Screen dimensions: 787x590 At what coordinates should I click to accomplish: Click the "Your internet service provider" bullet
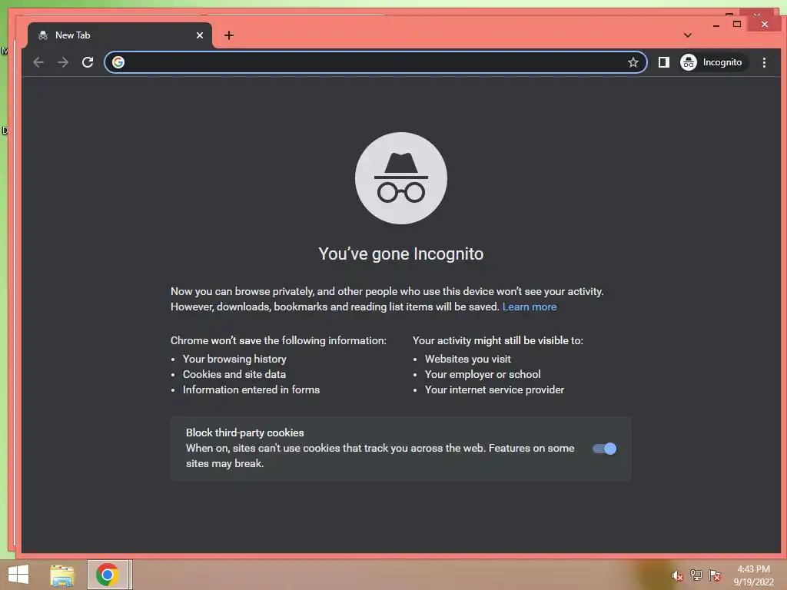coord(494,389)
